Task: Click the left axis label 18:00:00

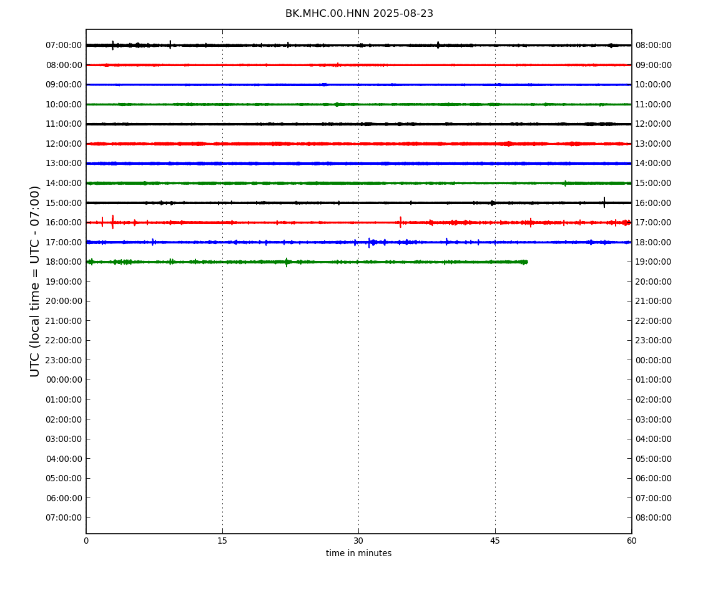Action: [x=64, y=262]
